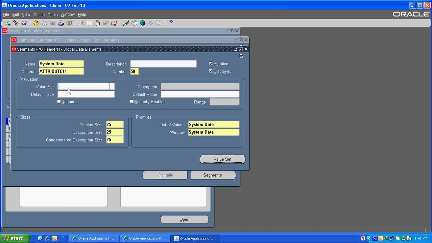Click the Copy toolbar icon

pyautogui.click(x=89, y=23)
